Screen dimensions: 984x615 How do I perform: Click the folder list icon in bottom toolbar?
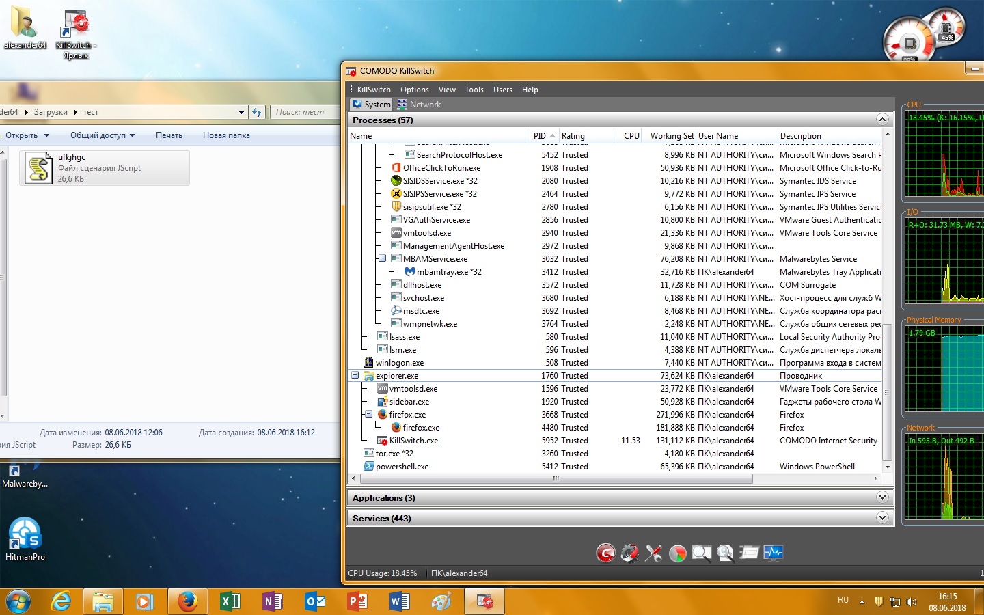tap(749, 553)
